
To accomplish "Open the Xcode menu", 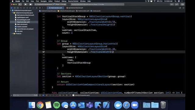I will pos(18,1).
